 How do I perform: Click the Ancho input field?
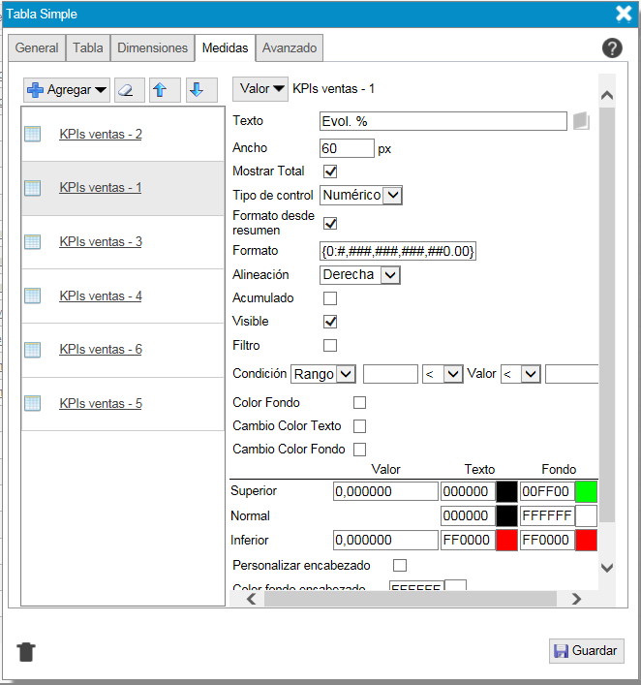(x=347, y=148)
